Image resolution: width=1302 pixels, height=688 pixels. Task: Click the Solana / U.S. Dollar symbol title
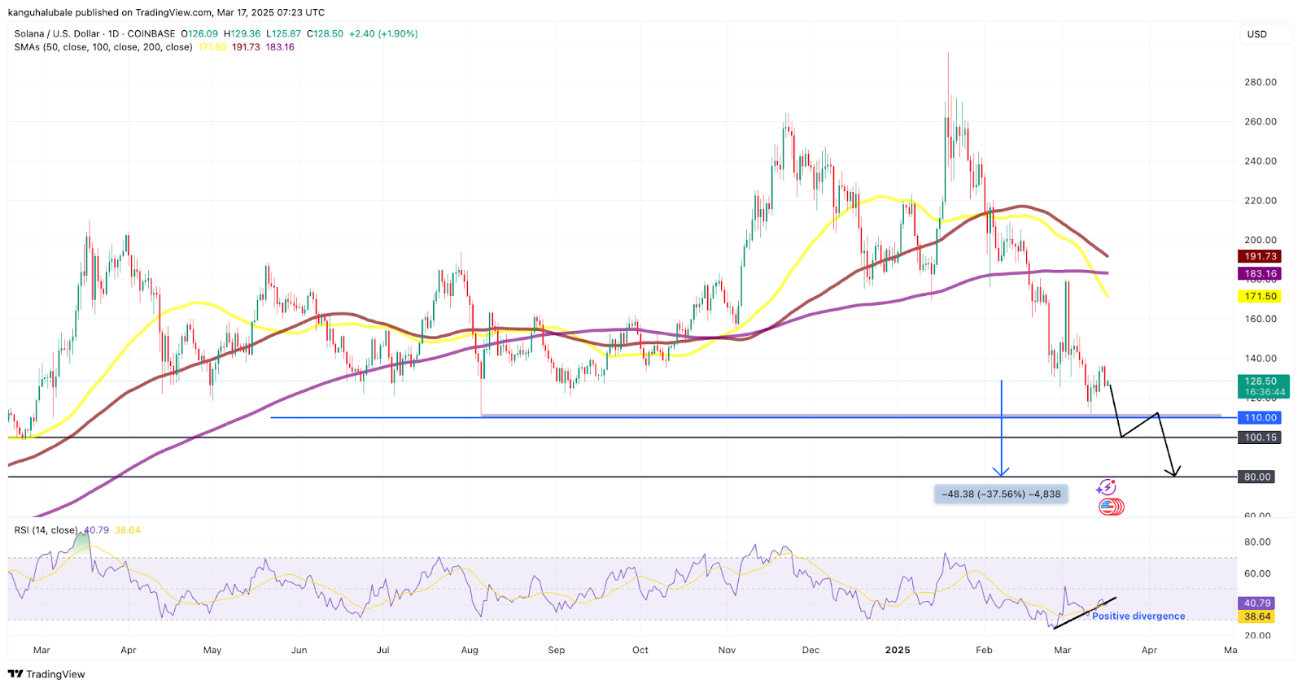coord(57,34)
